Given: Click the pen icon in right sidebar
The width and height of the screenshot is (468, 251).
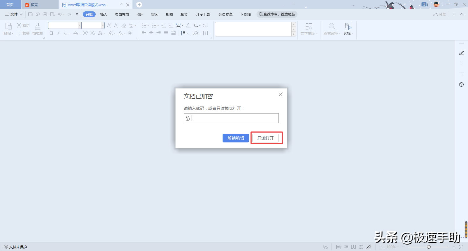Looking at the screenshot, I should [461, 53].
